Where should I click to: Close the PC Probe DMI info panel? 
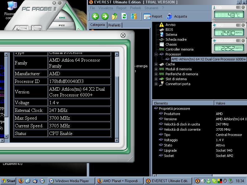pyautogui.click(x=123, y=35)
